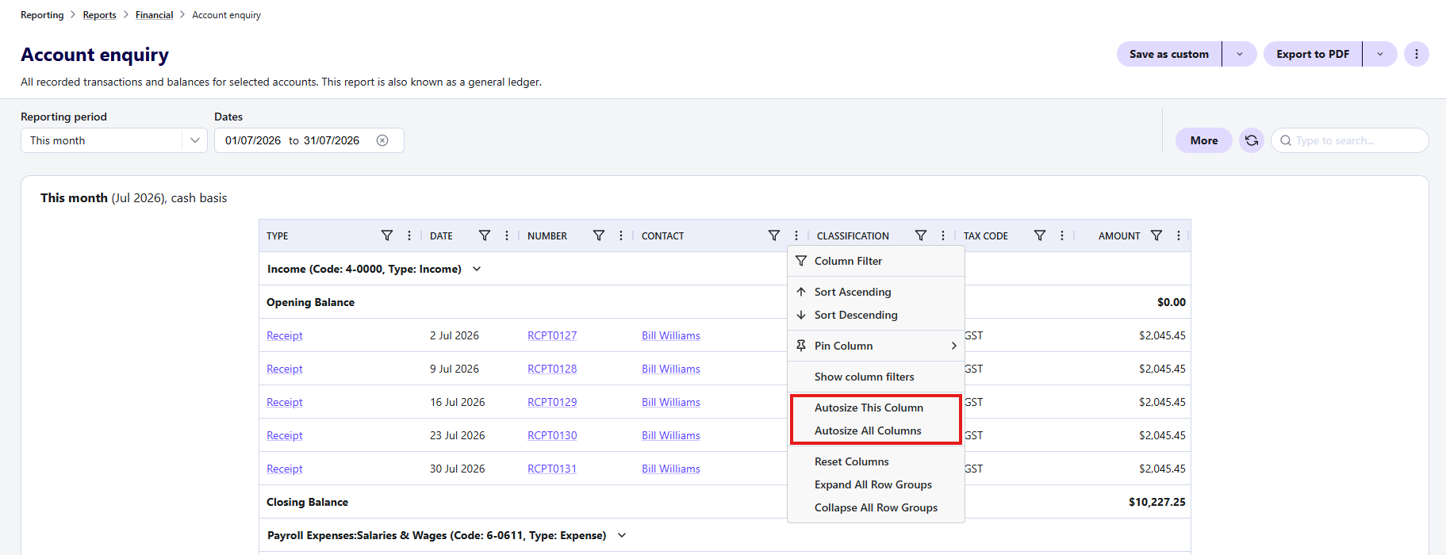
Task: Open Bill Williams contact on 9 Jul row
Action: (x=671, y=369)
